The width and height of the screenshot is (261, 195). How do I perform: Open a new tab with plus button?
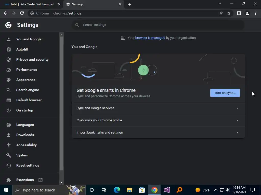point(130,5)
